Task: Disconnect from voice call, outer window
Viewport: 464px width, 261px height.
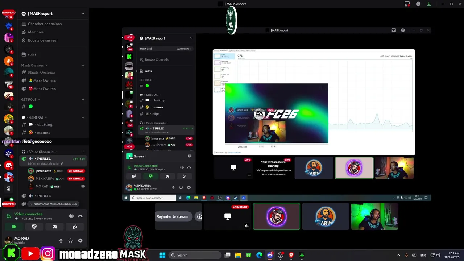Action: pos(80,216)
